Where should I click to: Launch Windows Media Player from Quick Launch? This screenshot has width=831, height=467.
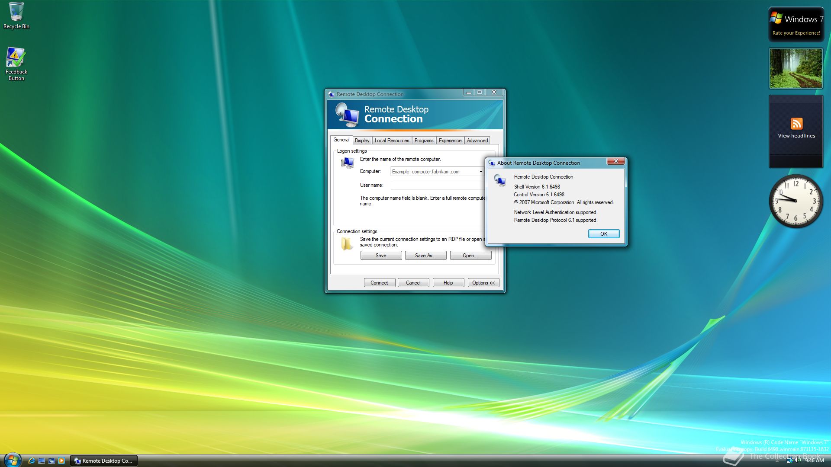point(61,461)
